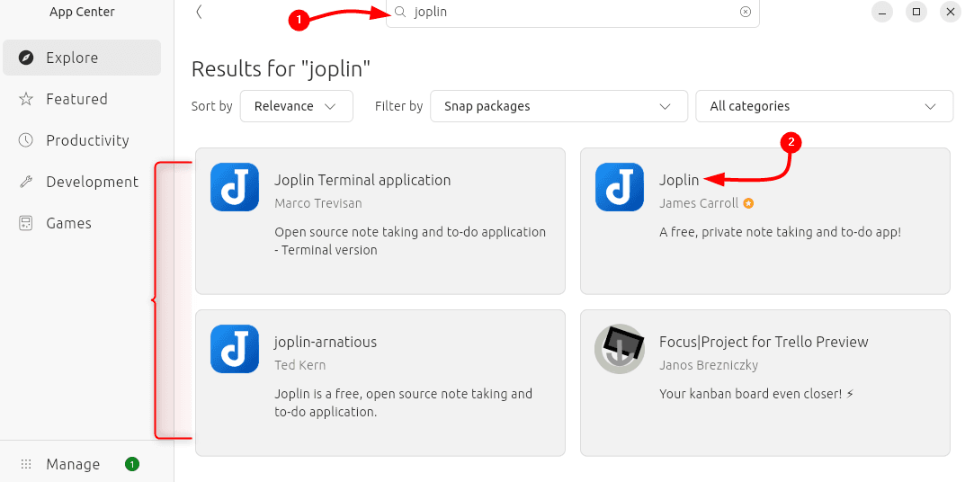Open the Games category
965x482 pixels.
pos(68,223)
